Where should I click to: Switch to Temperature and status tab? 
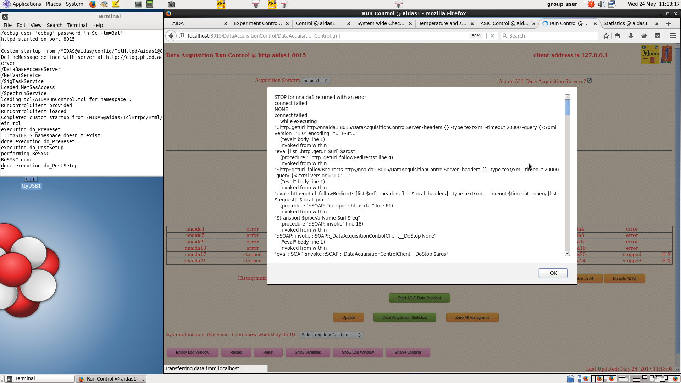click(x=442, y=23)
